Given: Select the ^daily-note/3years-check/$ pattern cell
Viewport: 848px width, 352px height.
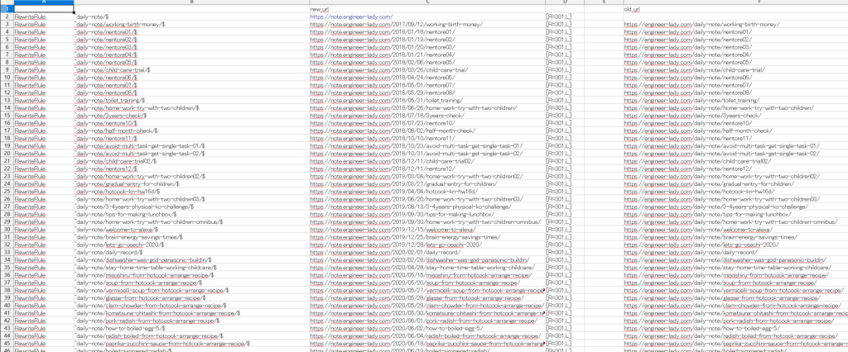Looking at the screenshot, I should (x=191, y=115).
